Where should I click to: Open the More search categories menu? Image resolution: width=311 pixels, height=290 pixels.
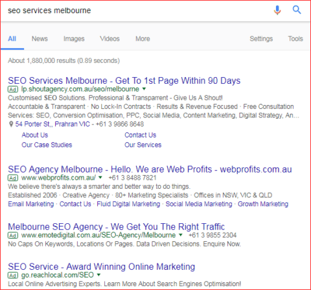click(143, 39)
